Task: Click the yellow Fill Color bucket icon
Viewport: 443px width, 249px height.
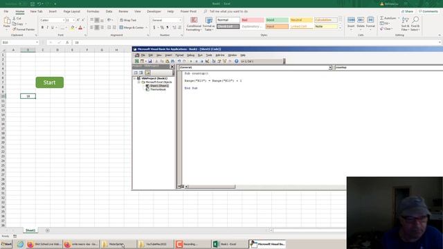Action: tap(72, 28)
